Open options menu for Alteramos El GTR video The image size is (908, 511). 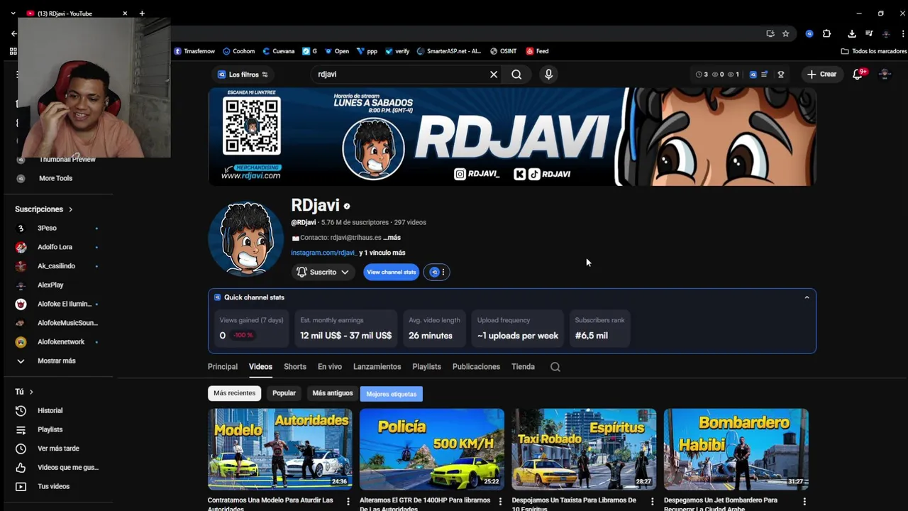click(x=500, y=502)
